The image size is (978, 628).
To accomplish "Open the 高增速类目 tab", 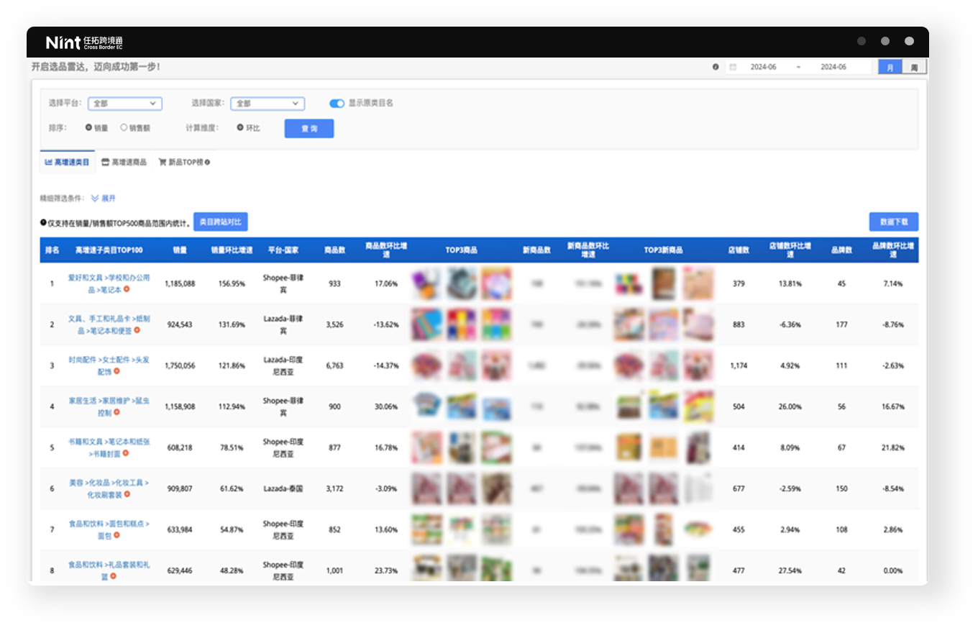I will coord(67,163).
